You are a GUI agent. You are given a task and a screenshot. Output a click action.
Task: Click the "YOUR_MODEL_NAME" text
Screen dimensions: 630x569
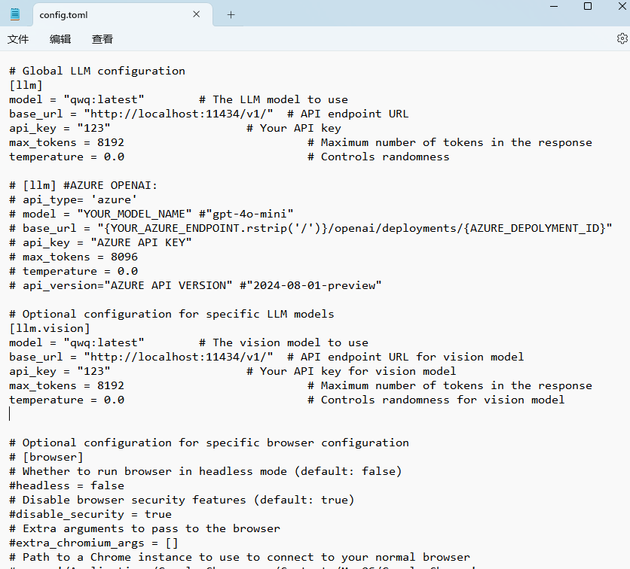[134, 214]
